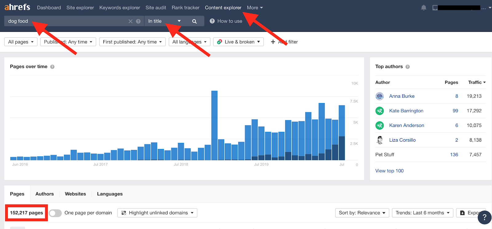The width and height of the screenshot is (492, 229).
Task: Toggle One page per domain switch
Action: [x=55, y=213]
